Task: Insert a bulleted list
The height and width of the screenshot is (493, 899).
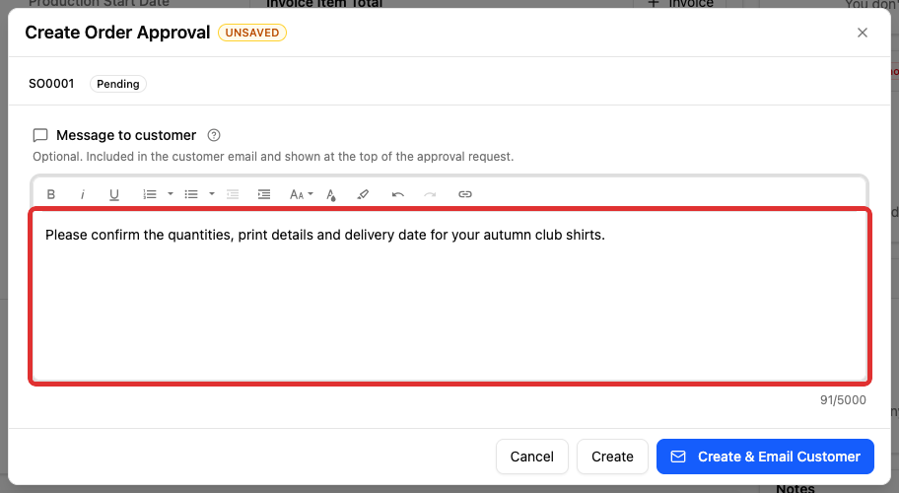Action: (191, 194)
